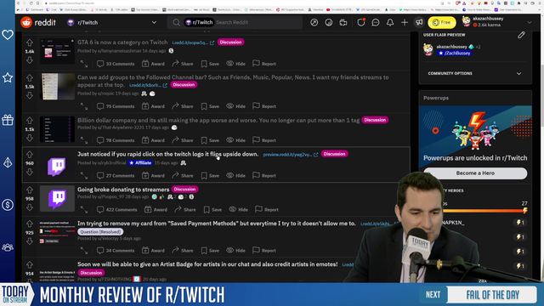Click the yellow Free coins button

click(442, 23)
